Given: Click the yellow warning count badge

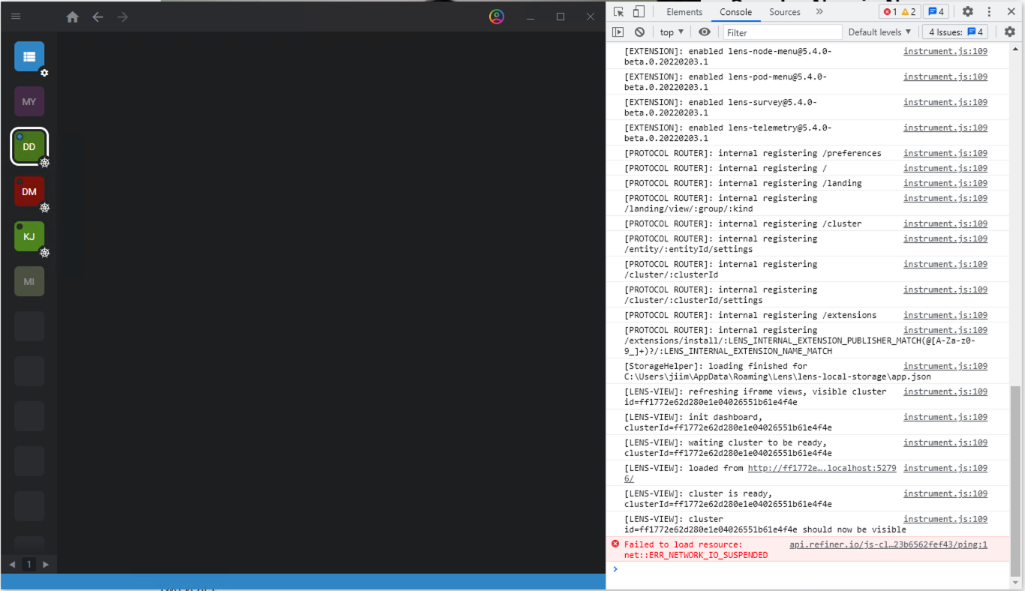Looking at the screenshot, I should [909, 12].
